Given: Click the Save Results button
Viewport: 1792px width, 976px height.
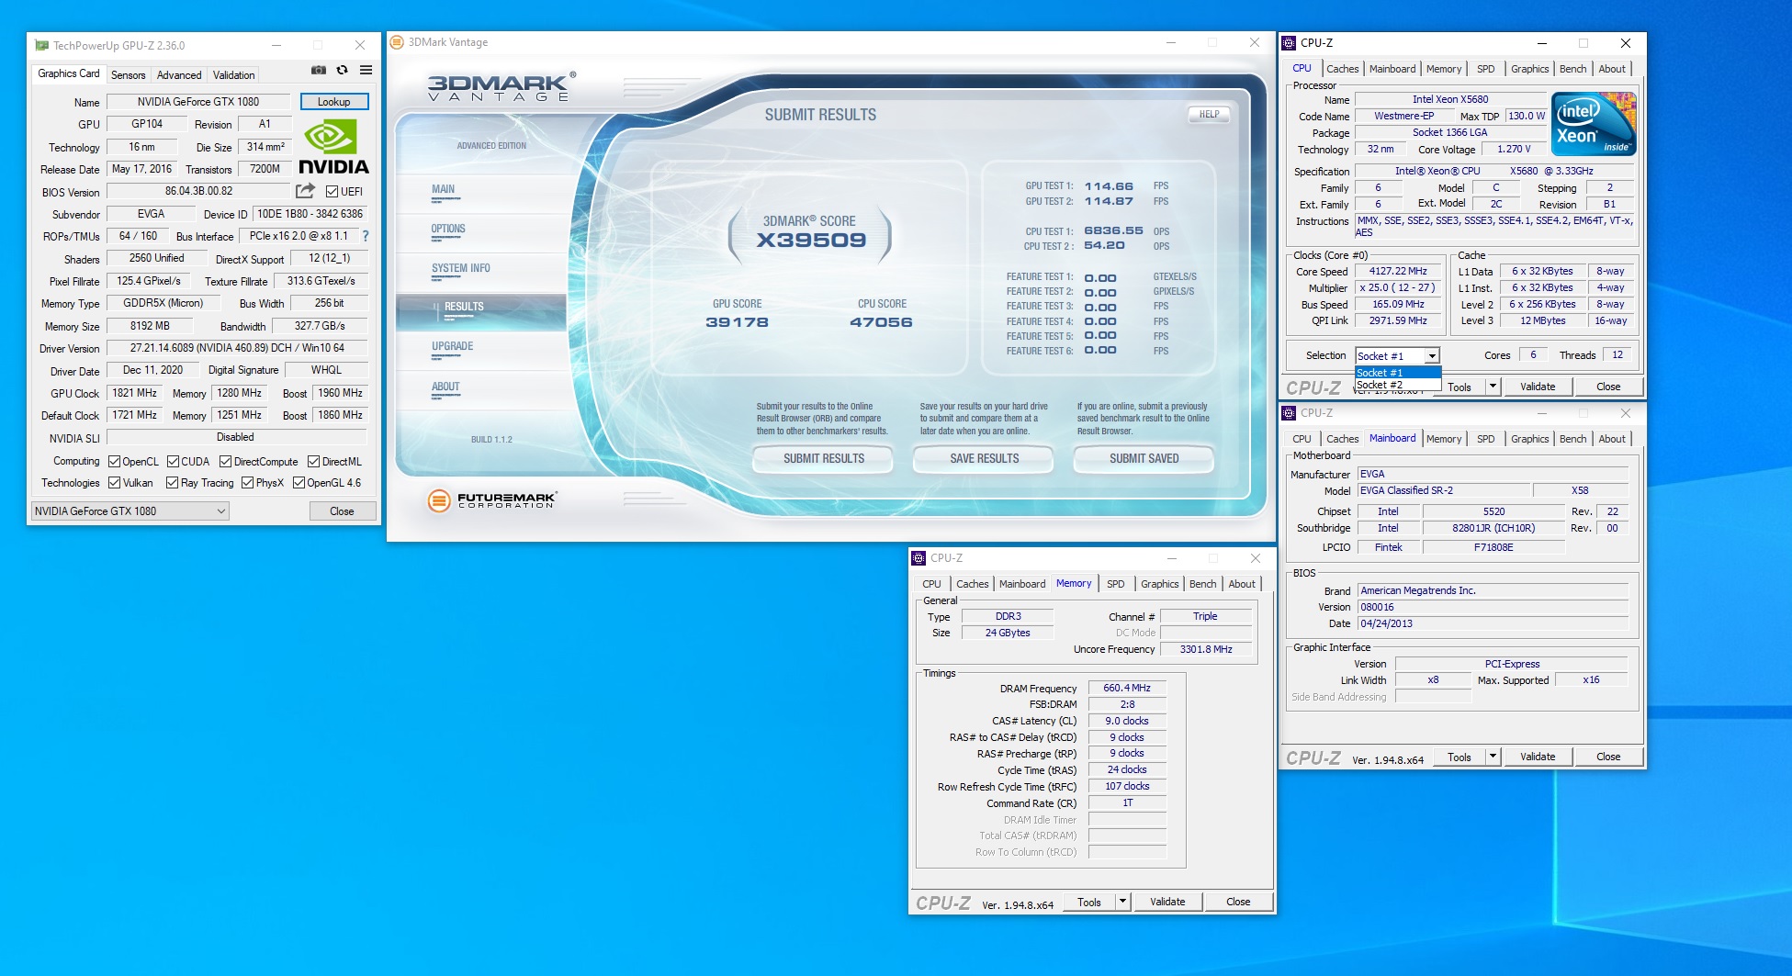Looking at the screenshot, I should 984,458.
